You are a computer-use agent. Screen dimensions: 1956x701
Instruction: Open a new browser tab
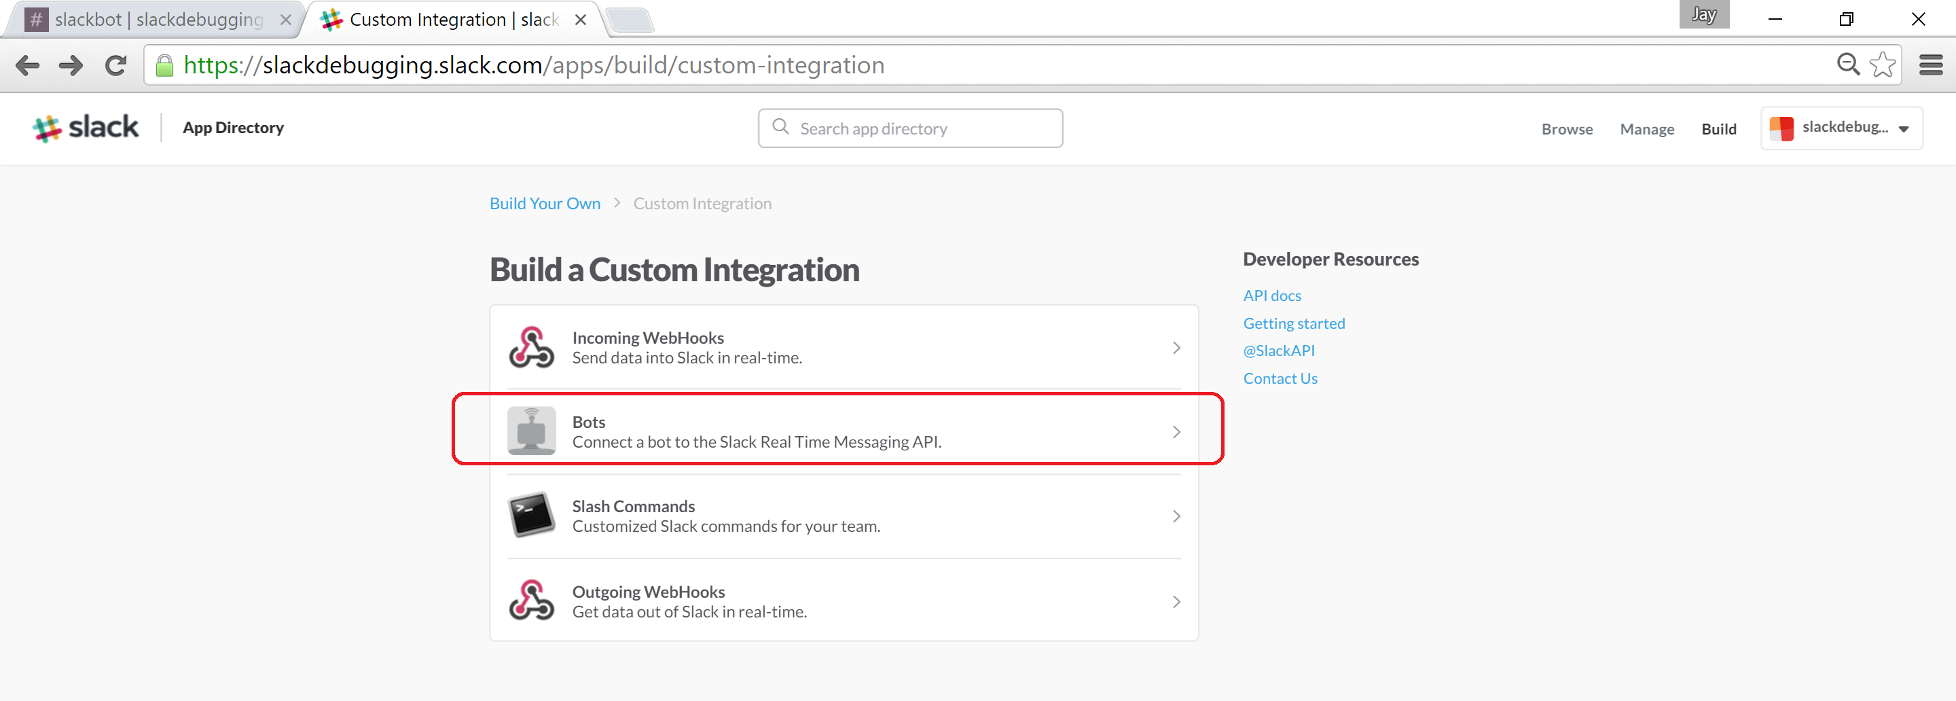click(x=630, y=20)
